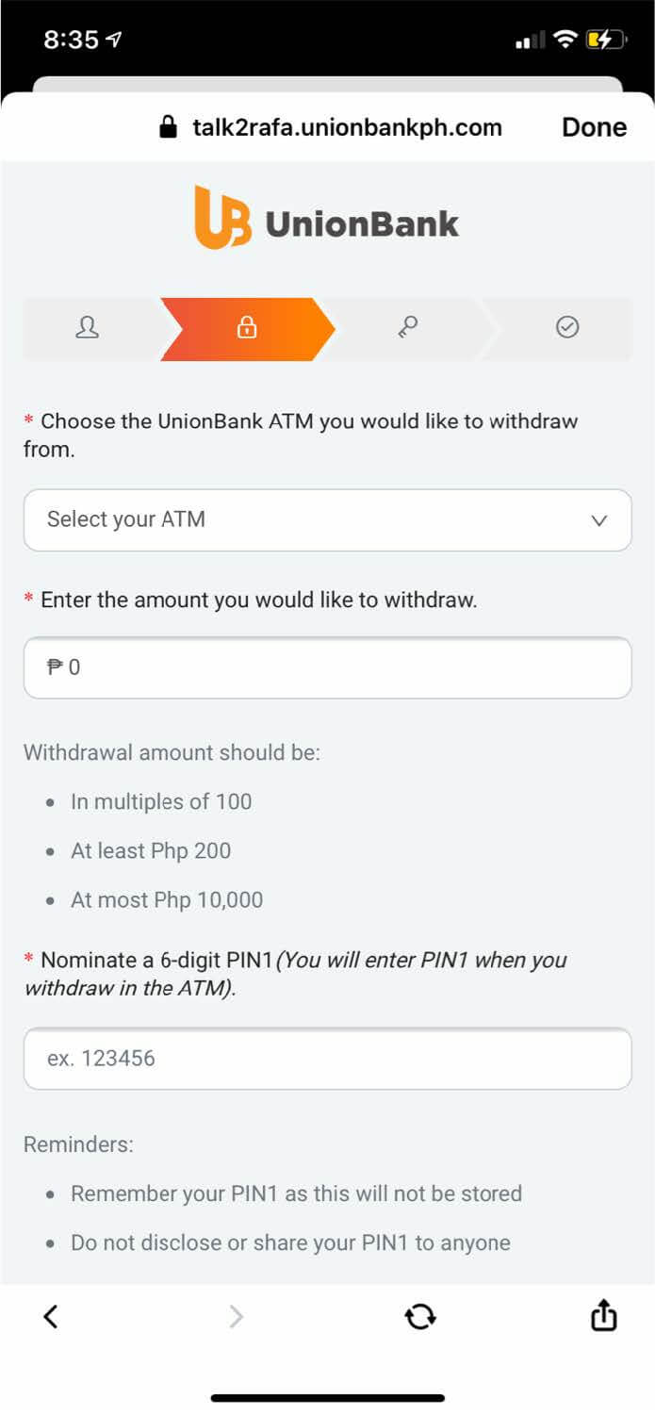Focus the withdrawal amount field
The image size is (655, 1415).
(327, 667)
